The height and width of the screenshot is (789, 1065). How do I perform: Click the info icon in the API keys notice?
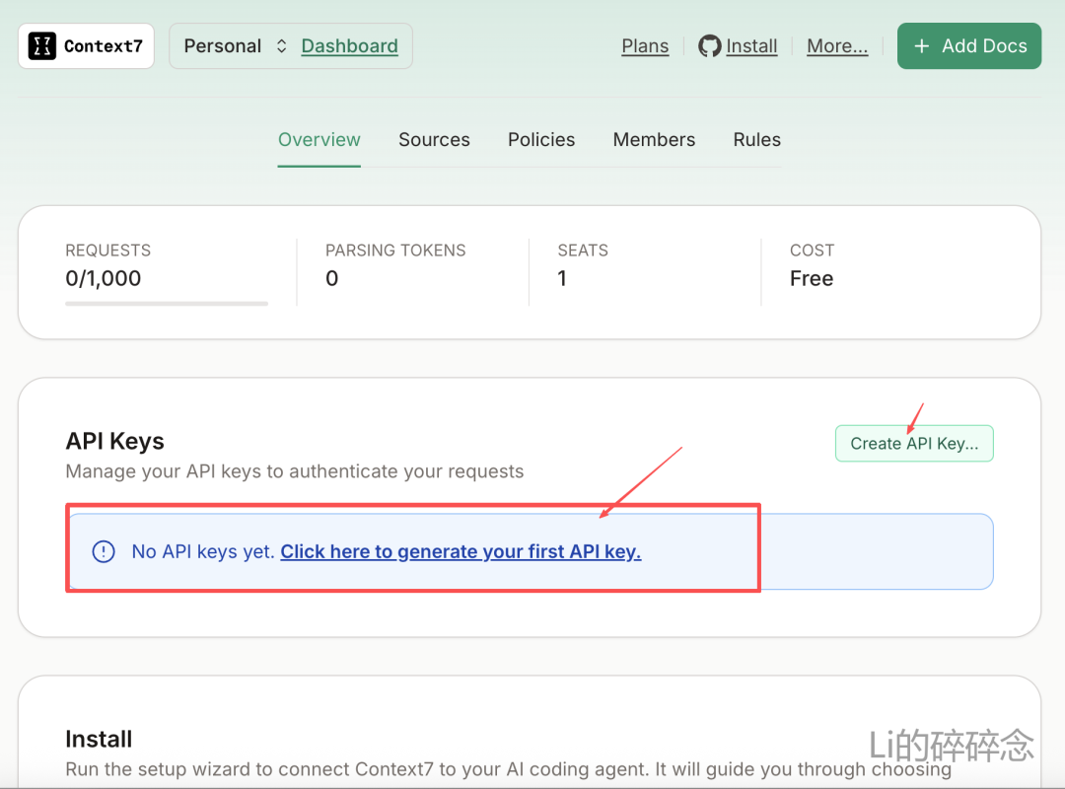[104, 551]
